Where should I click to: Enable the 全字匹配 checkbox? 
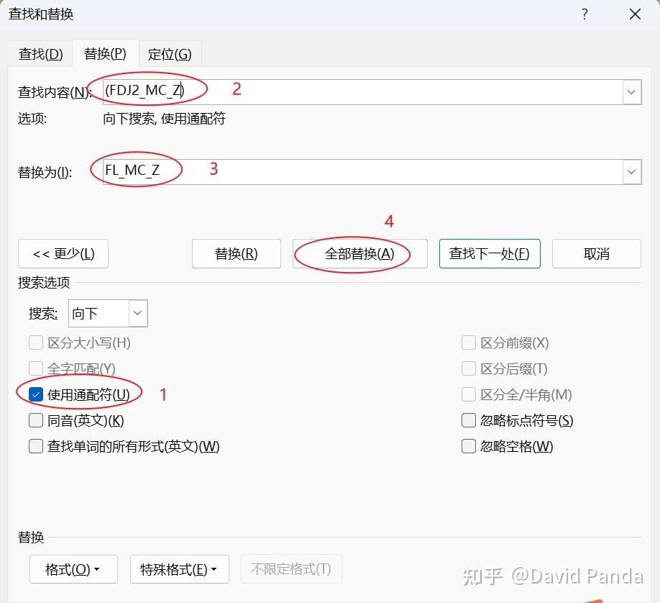[x=36, y=368]
